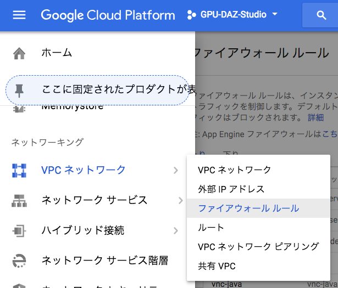The image size is (338, 288).
Task: Click the ネットワーキング section header
Action: click(x=47, y=143)
